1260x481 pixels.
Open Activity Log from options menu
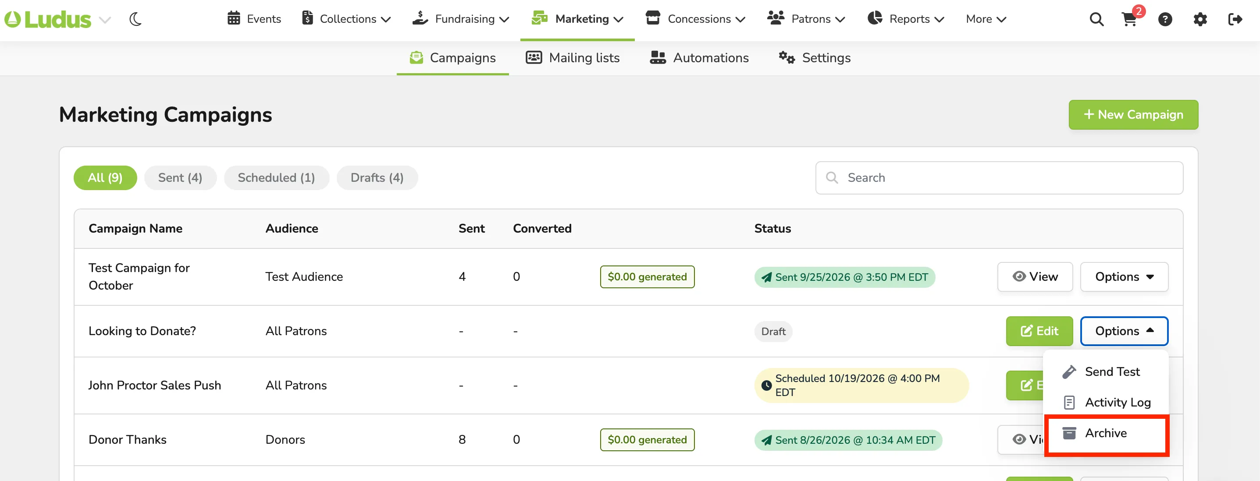[1105, 402]
